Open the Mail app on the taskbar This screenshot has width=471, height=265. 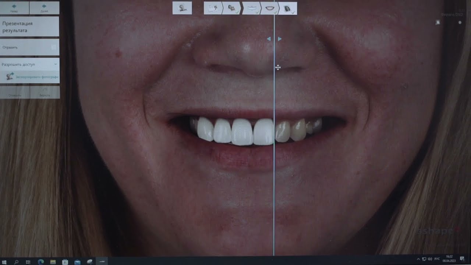(77, 262)
